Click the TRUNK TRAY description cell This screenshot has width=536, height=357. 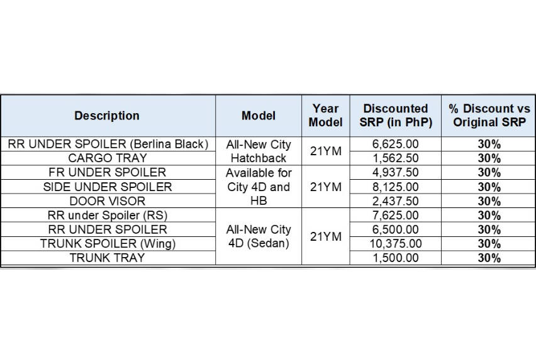(x=108, y=258)
